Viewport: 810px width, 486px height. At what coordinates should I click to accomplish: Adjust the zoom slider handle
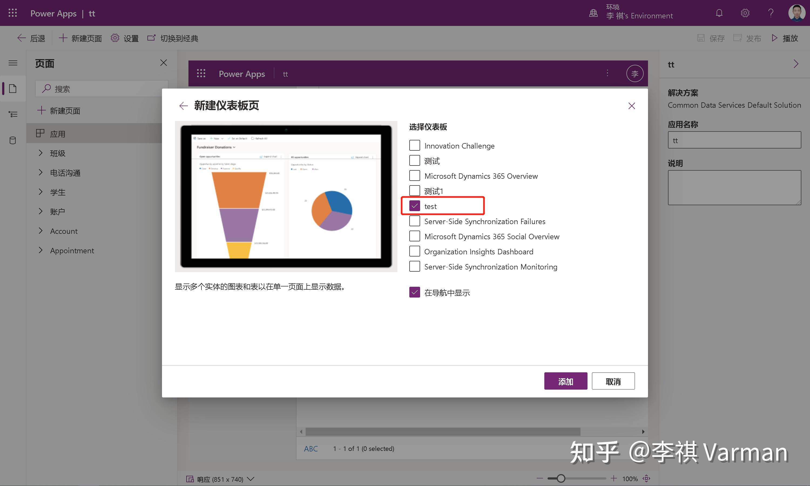pyautogui.click(x=561, y=478)
